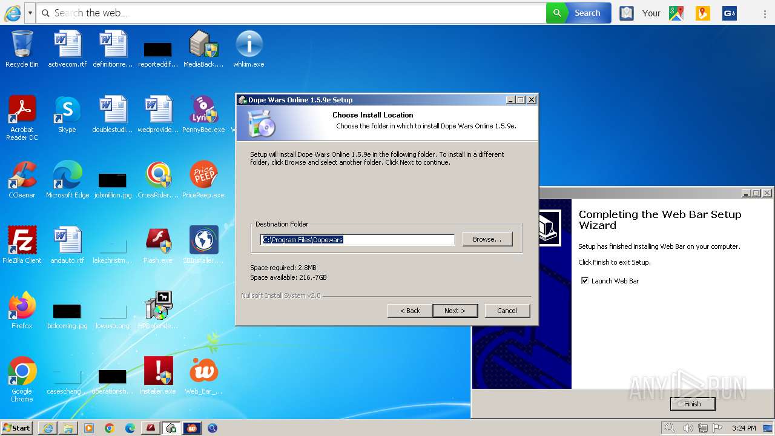Click the Next button in Dope Wars setup
Screen dimensions: 775x436
click(x=455, y=311)
